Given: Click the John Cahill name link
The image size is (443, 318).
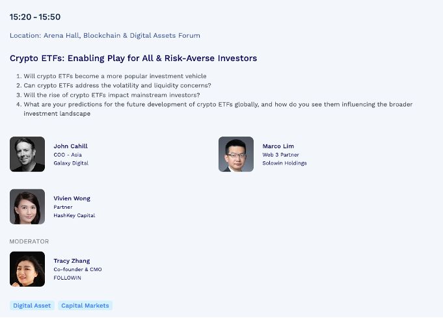Looking at the screenshot, I should (71, 146).
